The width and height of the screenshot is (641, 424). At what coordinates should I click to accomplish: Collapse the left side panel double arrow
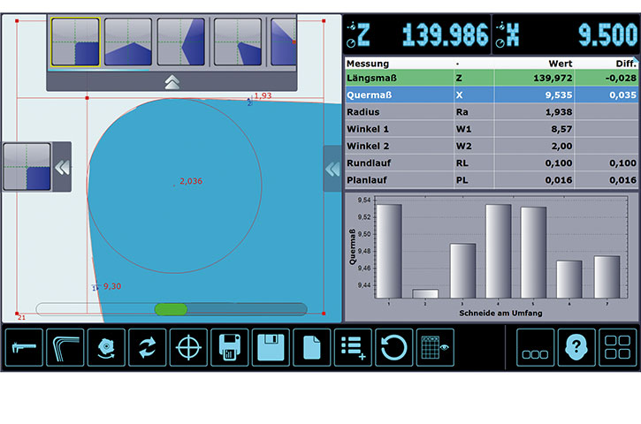click(x=62, y=167)
